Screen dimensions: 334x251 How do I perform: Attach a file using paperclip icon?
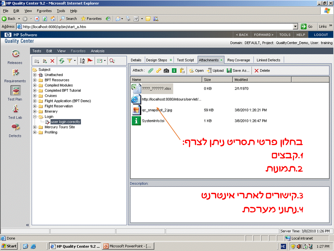151,71
